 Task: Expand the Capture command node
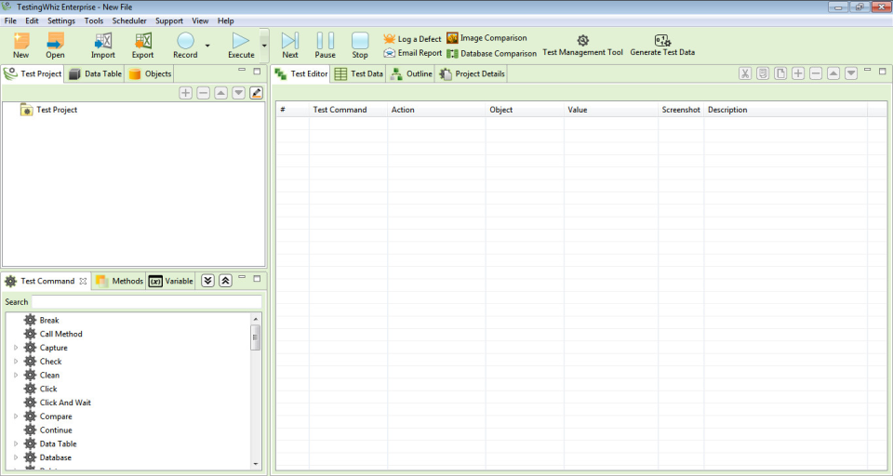16,348
